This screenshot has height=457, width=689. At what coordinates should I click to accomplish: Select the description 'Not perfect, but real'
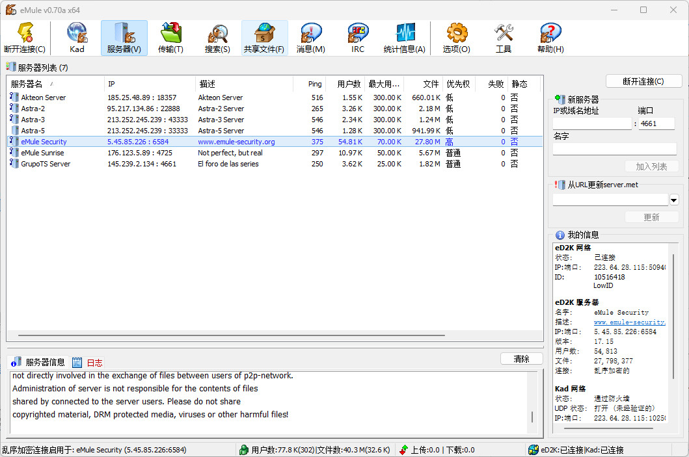(x=230, y=152)
